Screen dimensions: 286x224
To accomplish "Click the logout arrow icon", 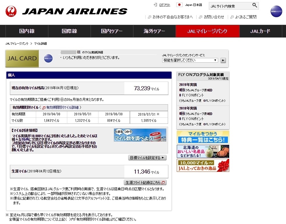I will (156, 5).
